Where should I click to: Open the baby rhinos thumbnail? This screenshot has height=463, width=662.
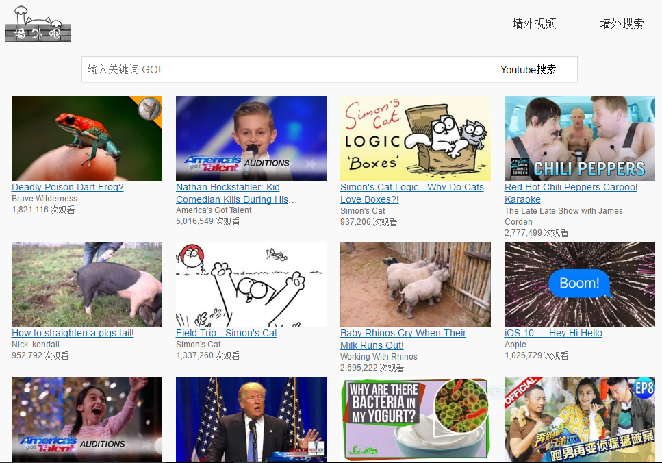pos(416,284)
